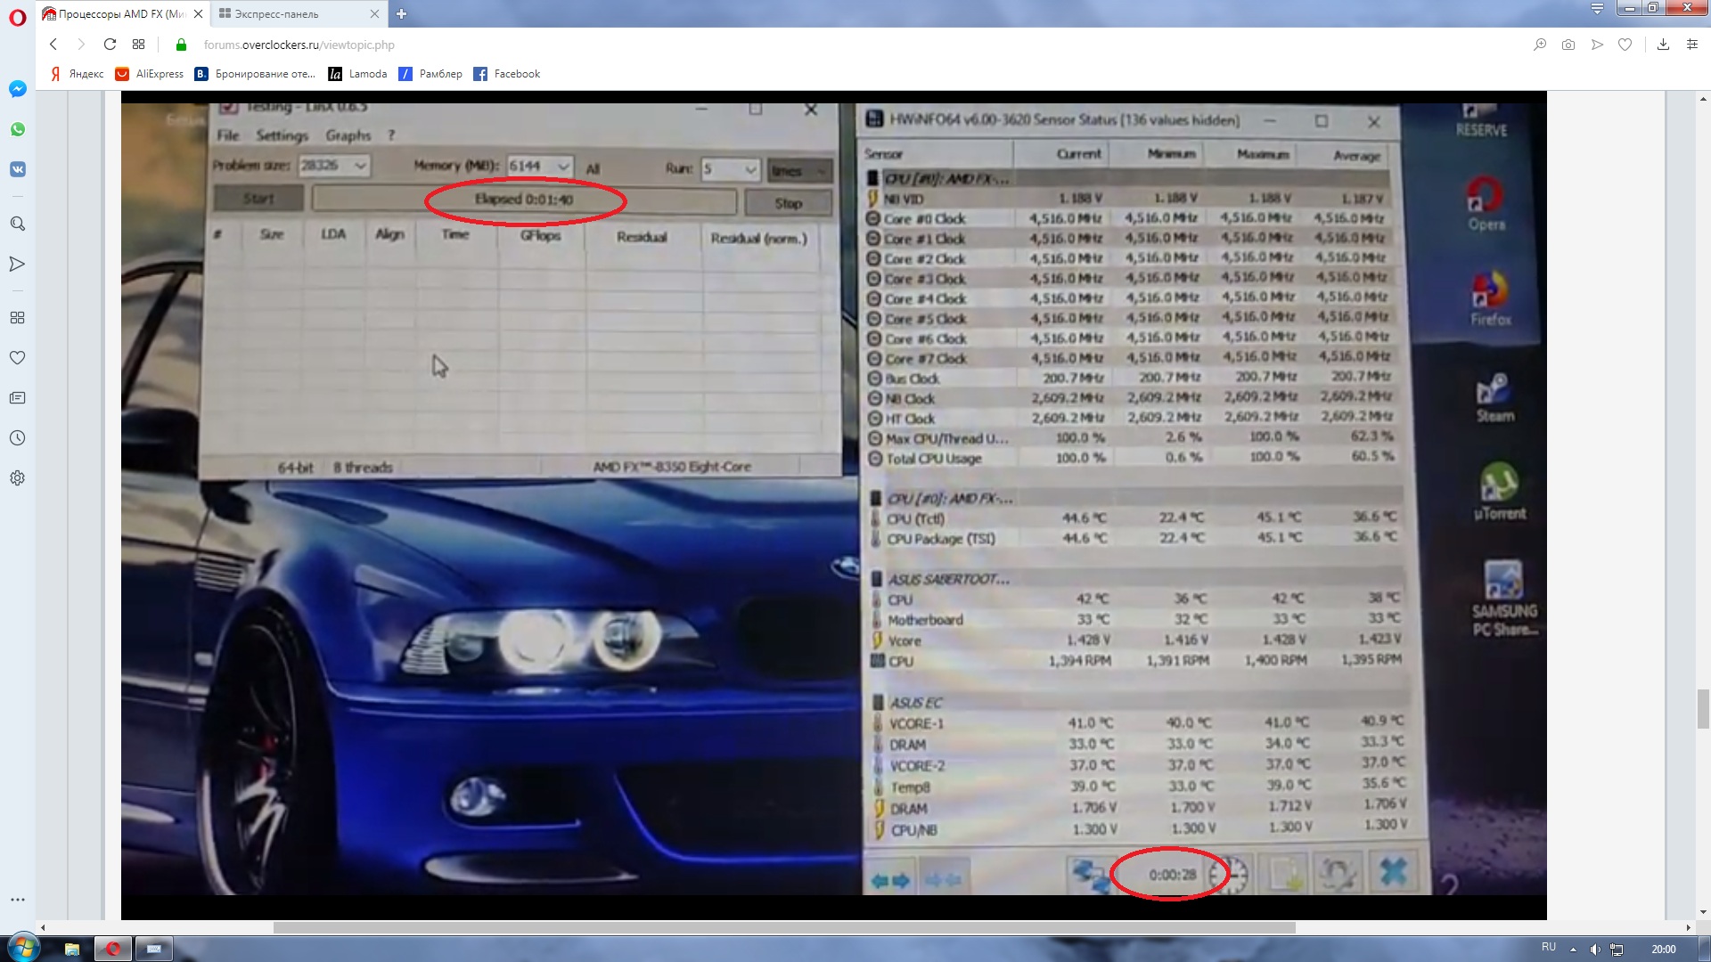Image resolution: width=1711 pixels, height=962 pixels.
Task: Open Facebook Messenger in the sidebar
Action: [x=17, y=89]
